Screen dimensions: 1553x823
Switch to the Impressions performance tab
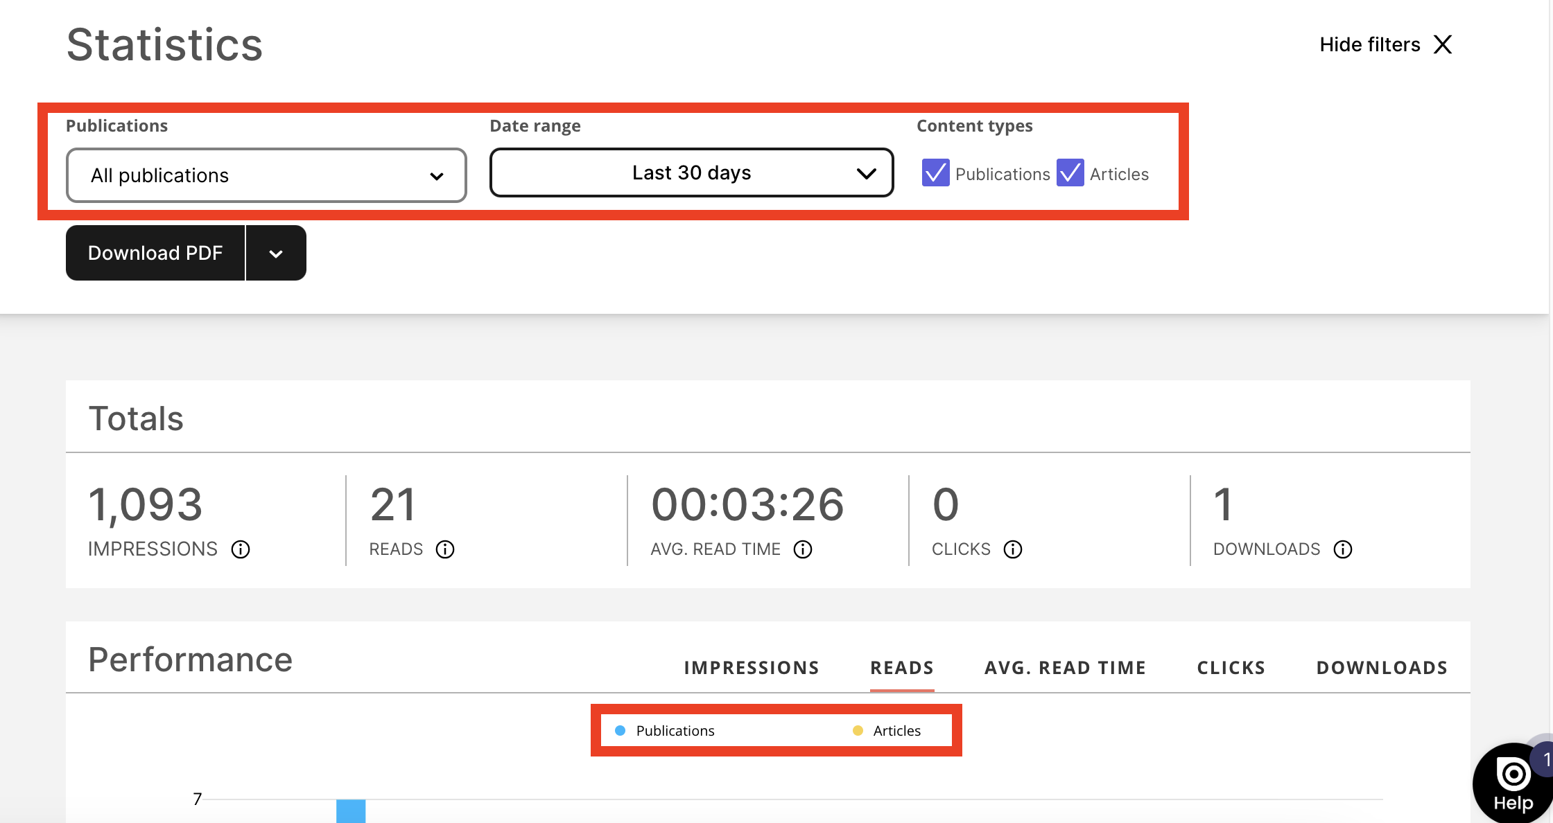pyautogui.click(x=752, y=668)
